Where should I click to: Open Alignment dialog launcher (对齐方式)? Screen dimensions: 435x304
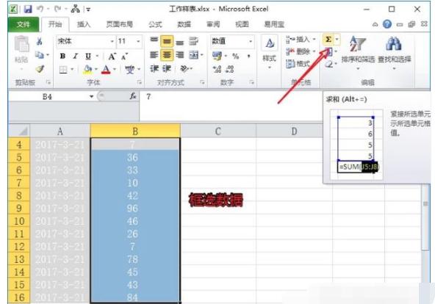[x=202, y=82]
